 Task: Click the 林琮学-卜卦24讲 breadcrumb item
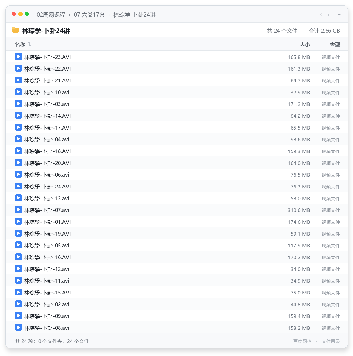pos(134,15)
